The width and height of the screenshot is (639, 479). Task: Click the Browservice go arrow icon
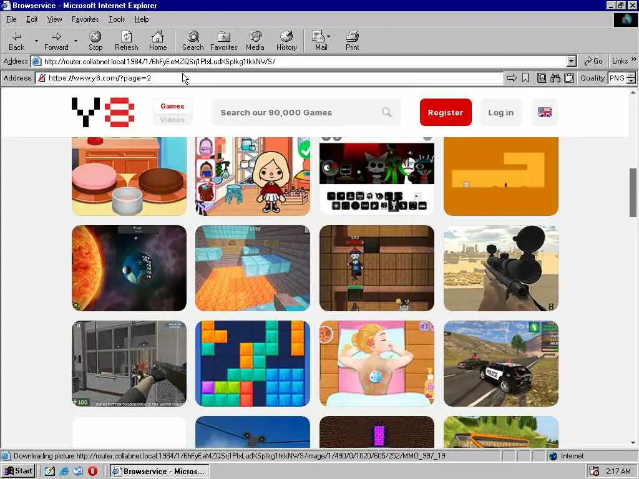point(512,78)
